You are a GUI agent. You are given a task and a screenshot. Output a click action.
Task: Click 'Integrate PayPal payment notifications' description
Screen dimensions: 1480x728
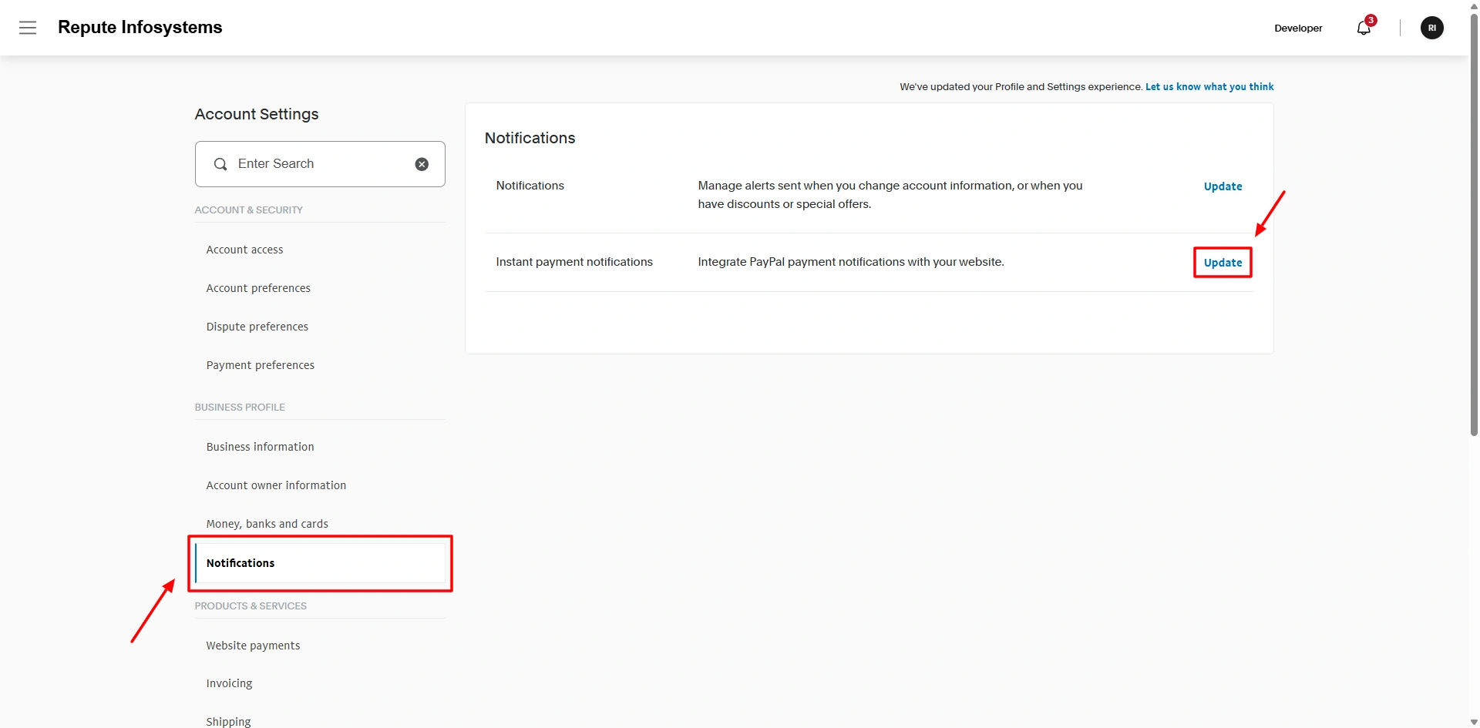(x=851, y=262)
